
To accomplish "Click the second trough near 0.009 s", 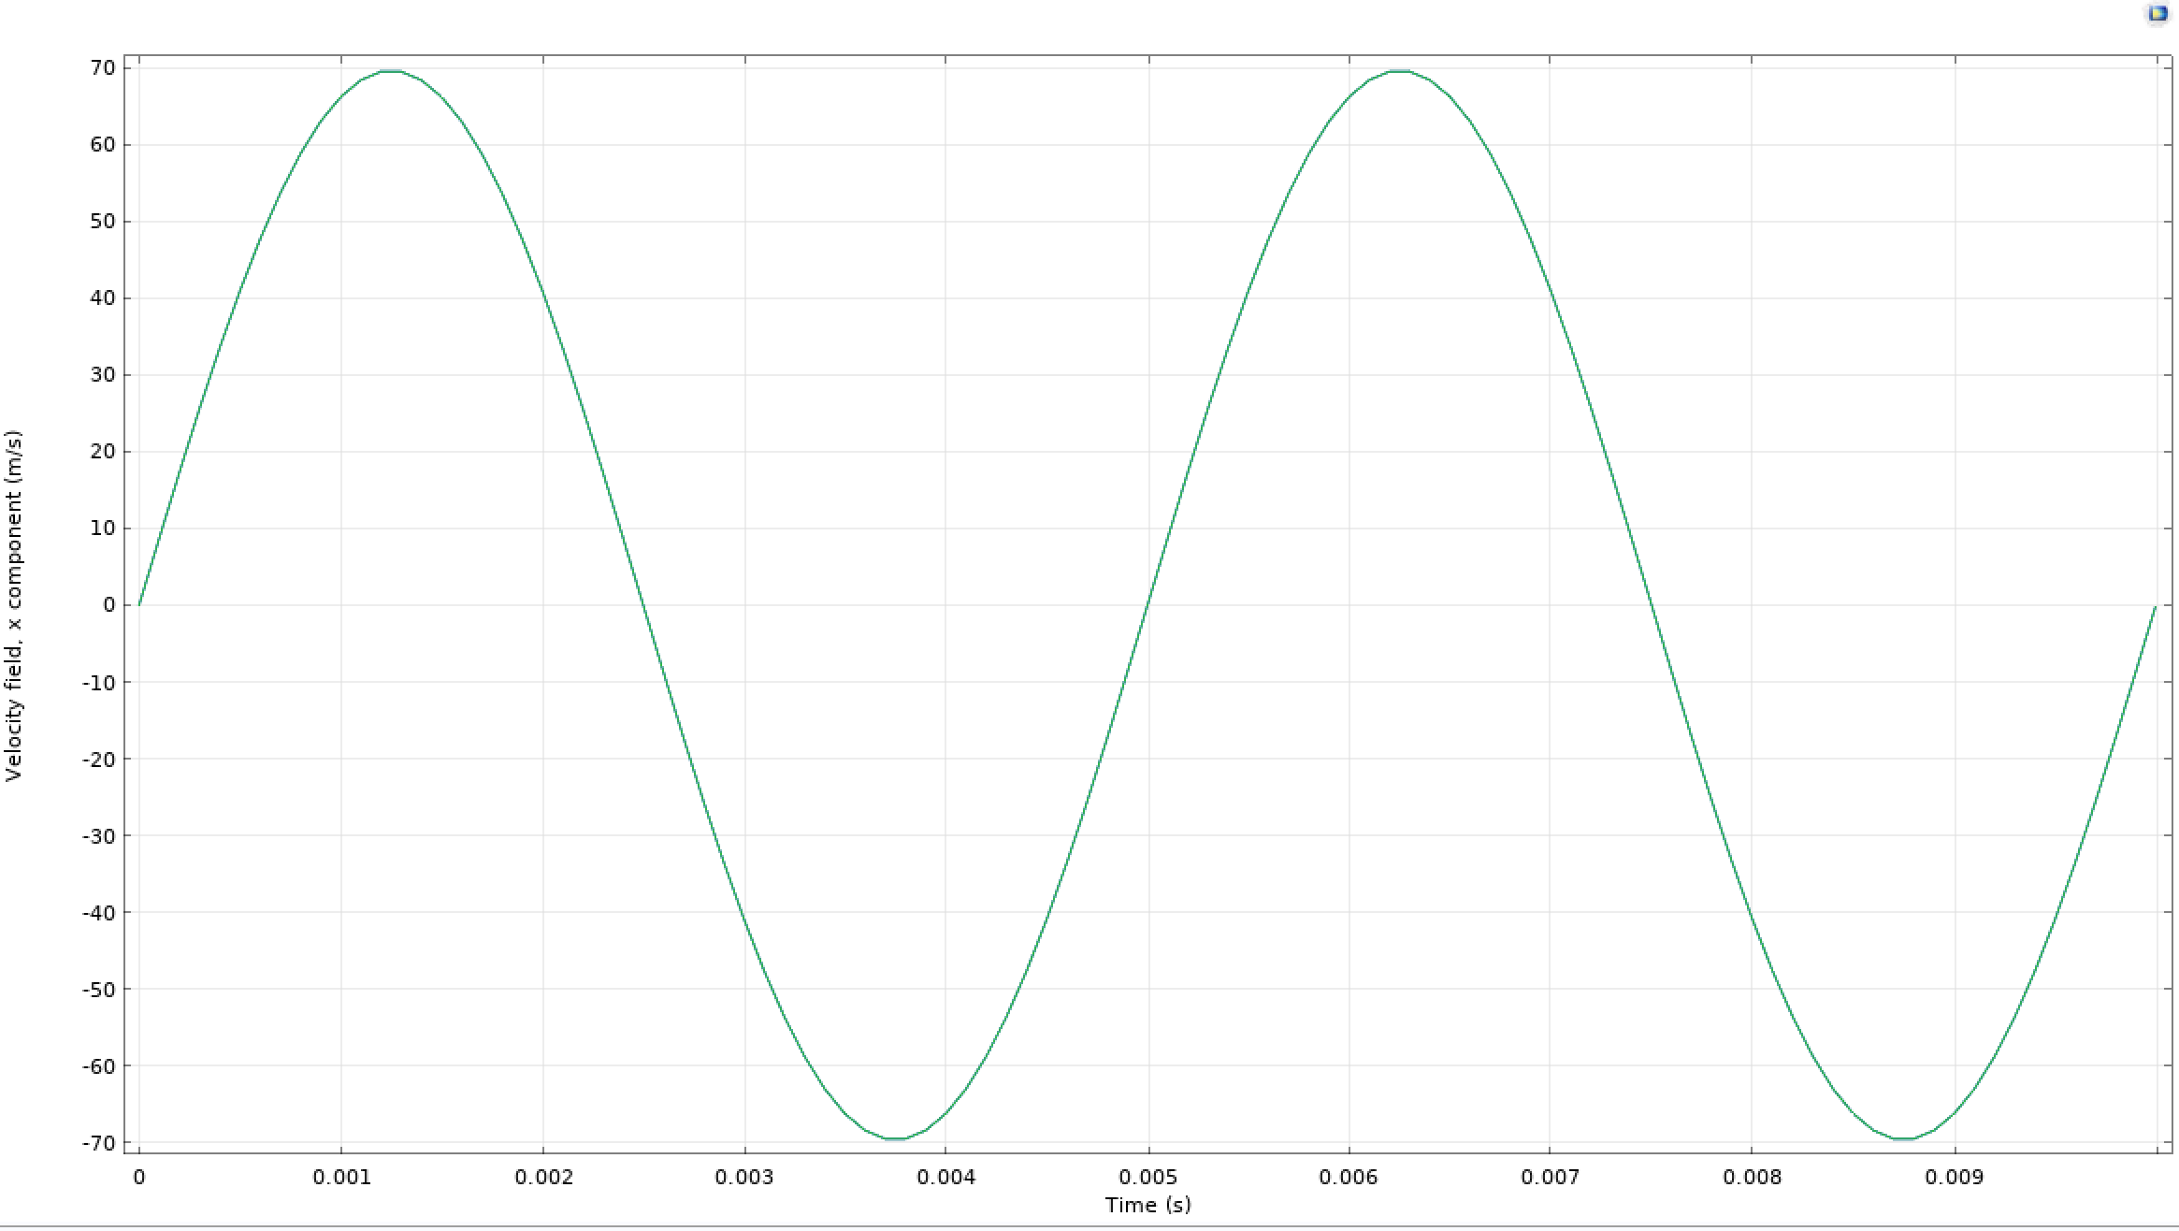I will click(x=1904, y=1138).
